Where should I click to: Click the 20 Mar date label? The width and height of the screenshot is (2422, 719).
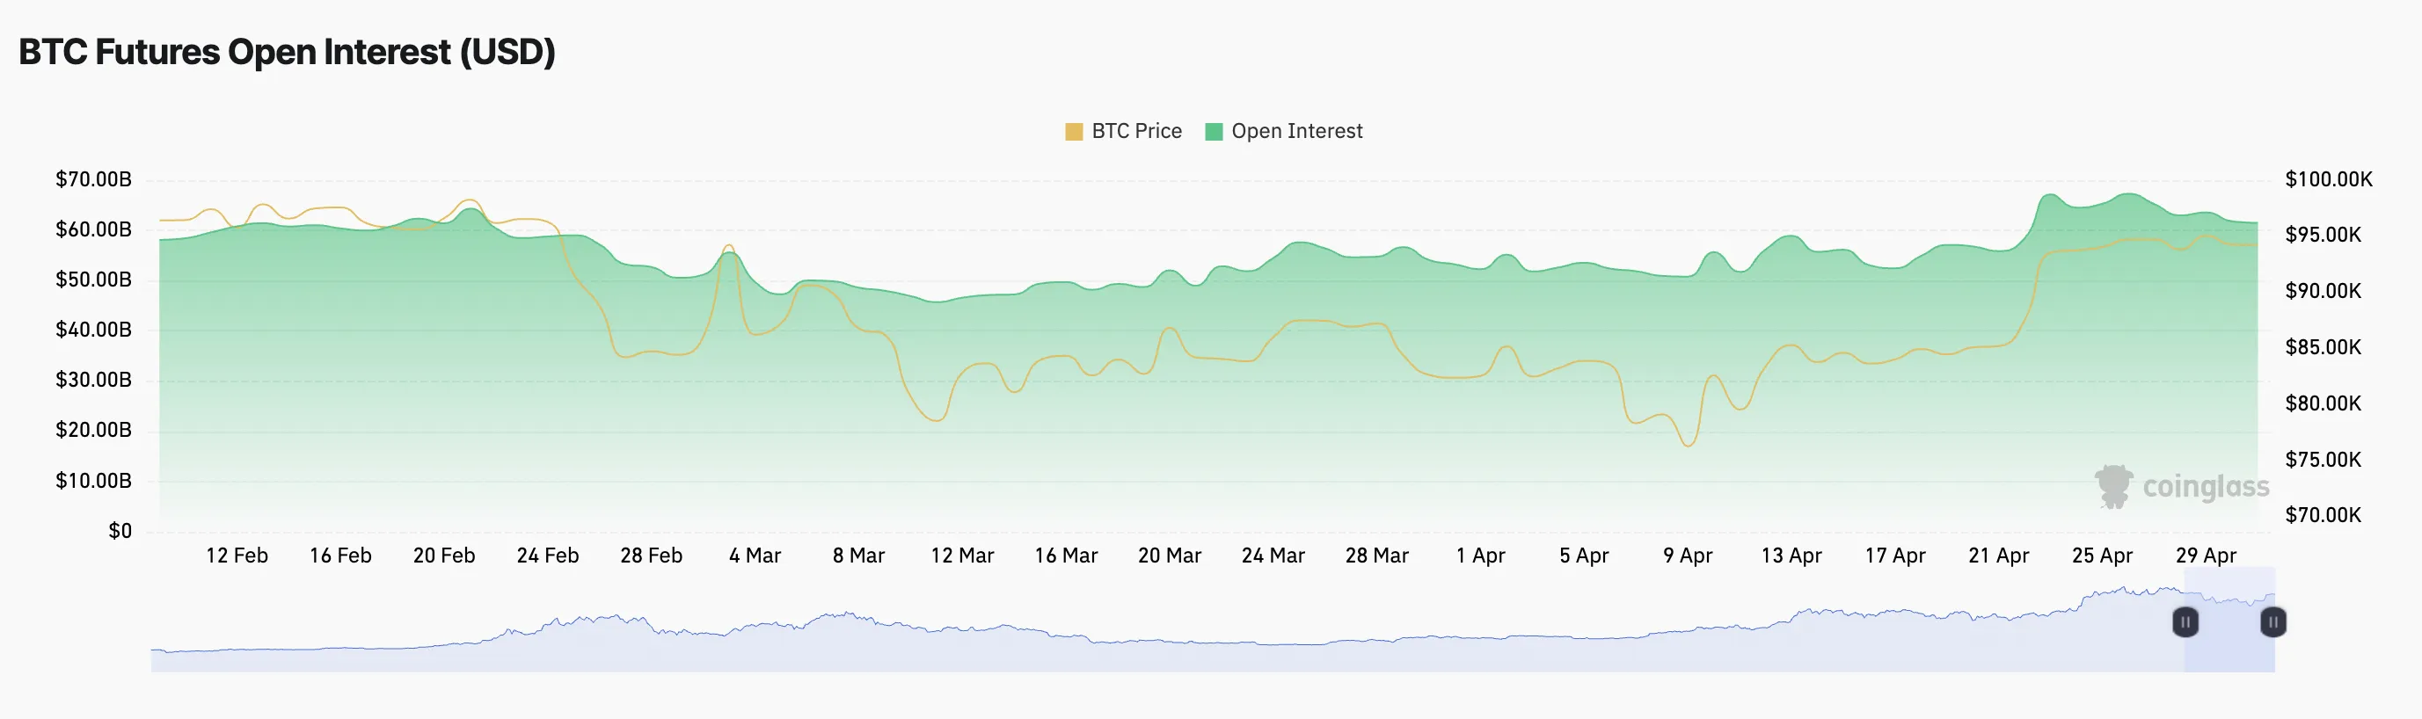click(x=1170, y=556)
